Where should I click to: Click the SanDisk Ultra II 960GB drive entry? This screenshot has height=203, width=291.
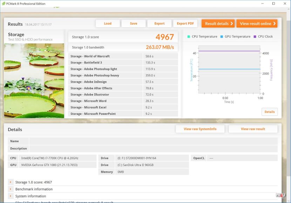[135, 165]
